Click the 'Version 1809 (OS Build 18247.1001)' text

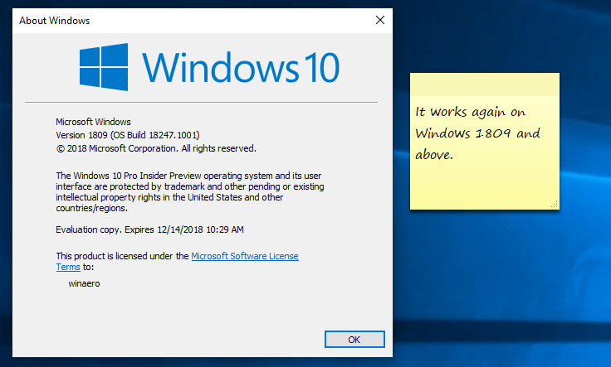128,135
